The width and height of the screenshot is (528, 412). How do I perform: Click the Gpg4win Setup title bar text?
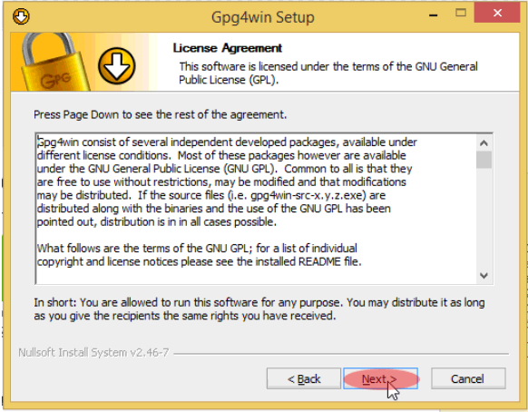click(263, 17)
